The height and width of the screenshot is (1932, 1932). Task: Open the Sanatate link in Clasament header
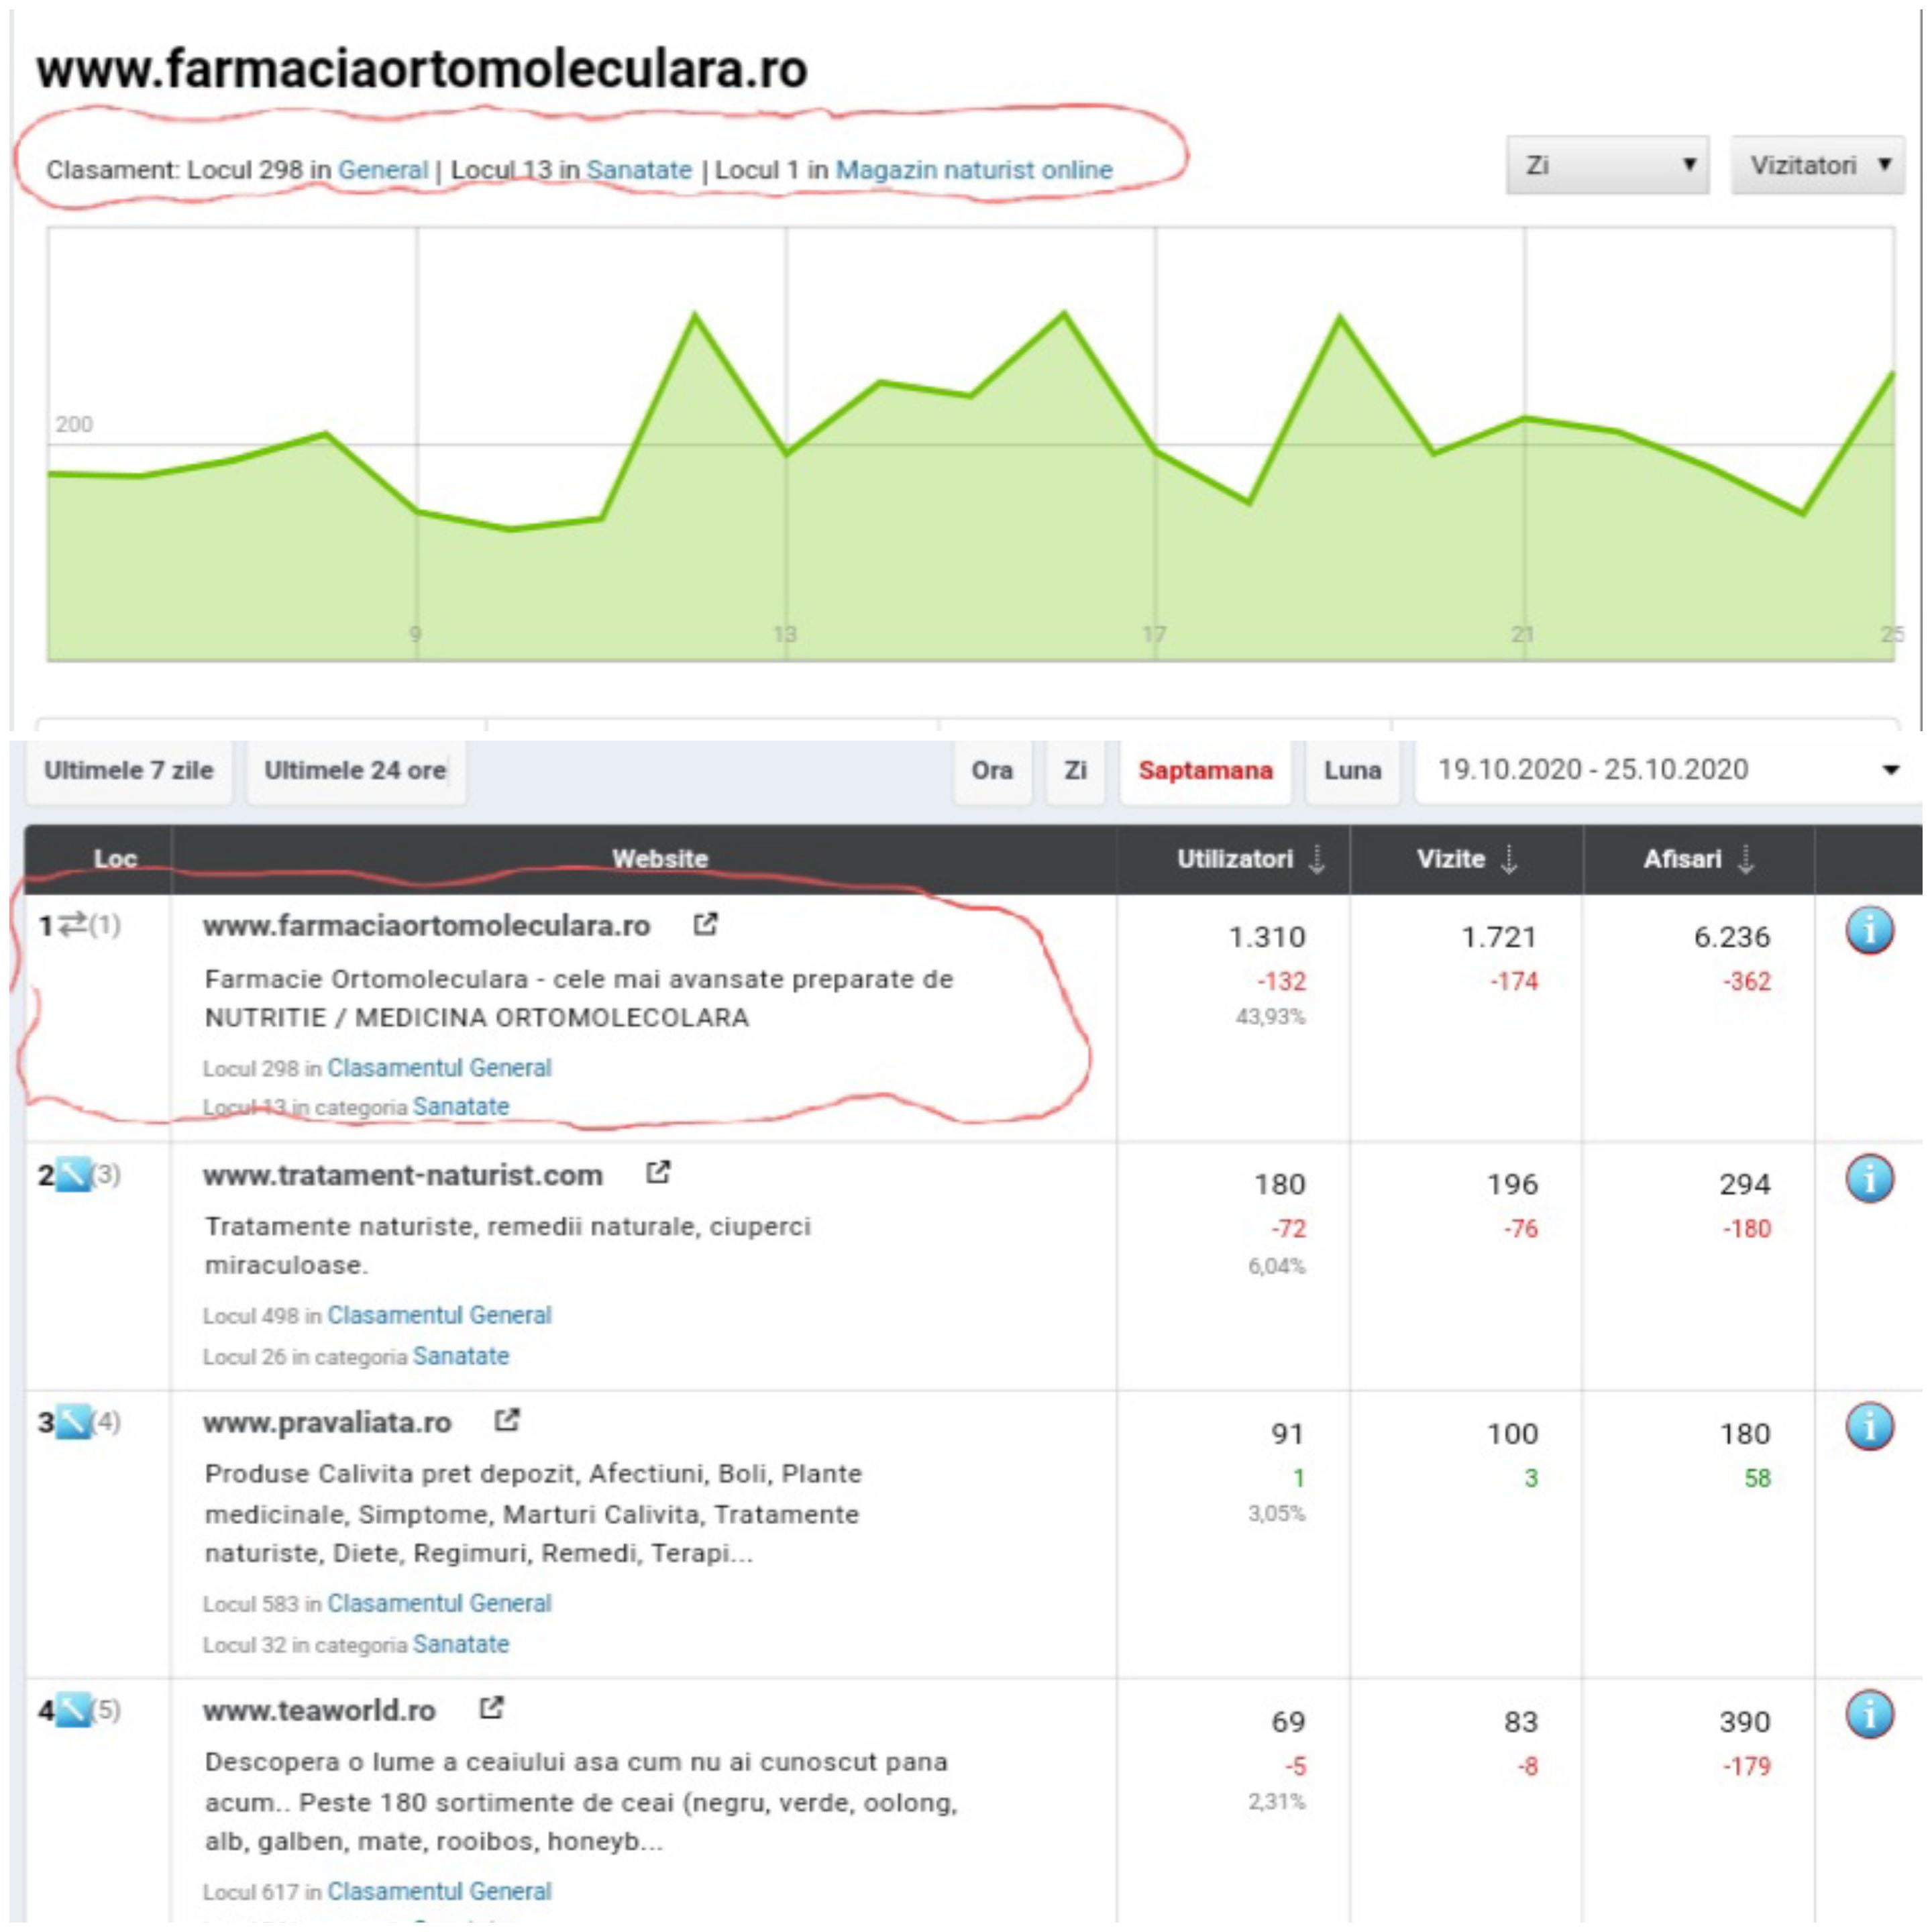[x=639, y=170]
